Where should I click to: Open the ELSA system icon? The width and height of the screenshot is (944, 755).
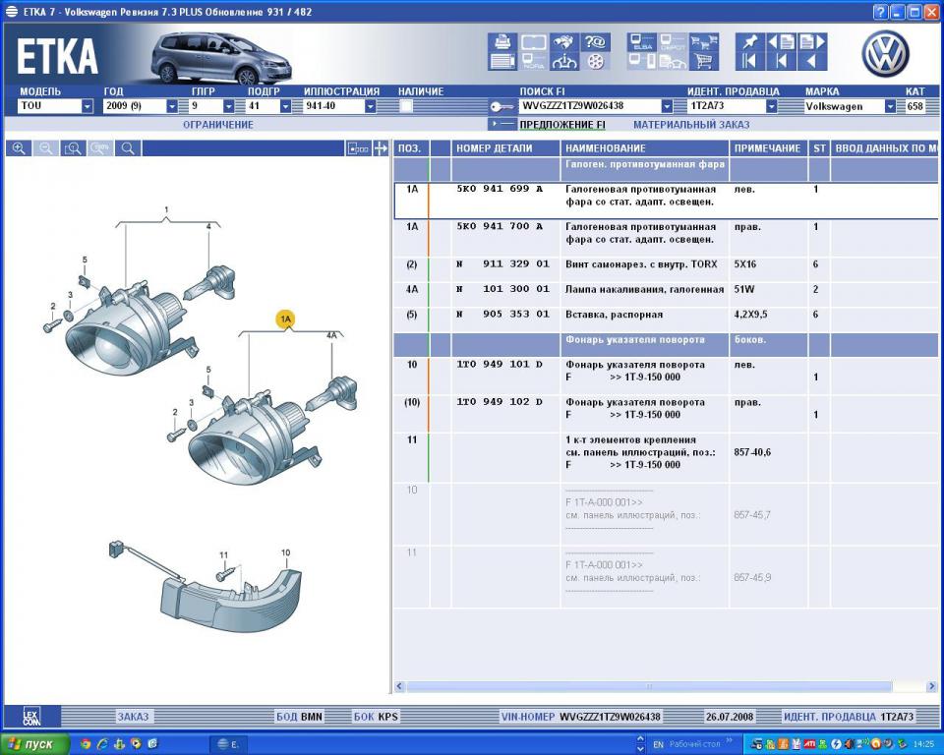642,42
